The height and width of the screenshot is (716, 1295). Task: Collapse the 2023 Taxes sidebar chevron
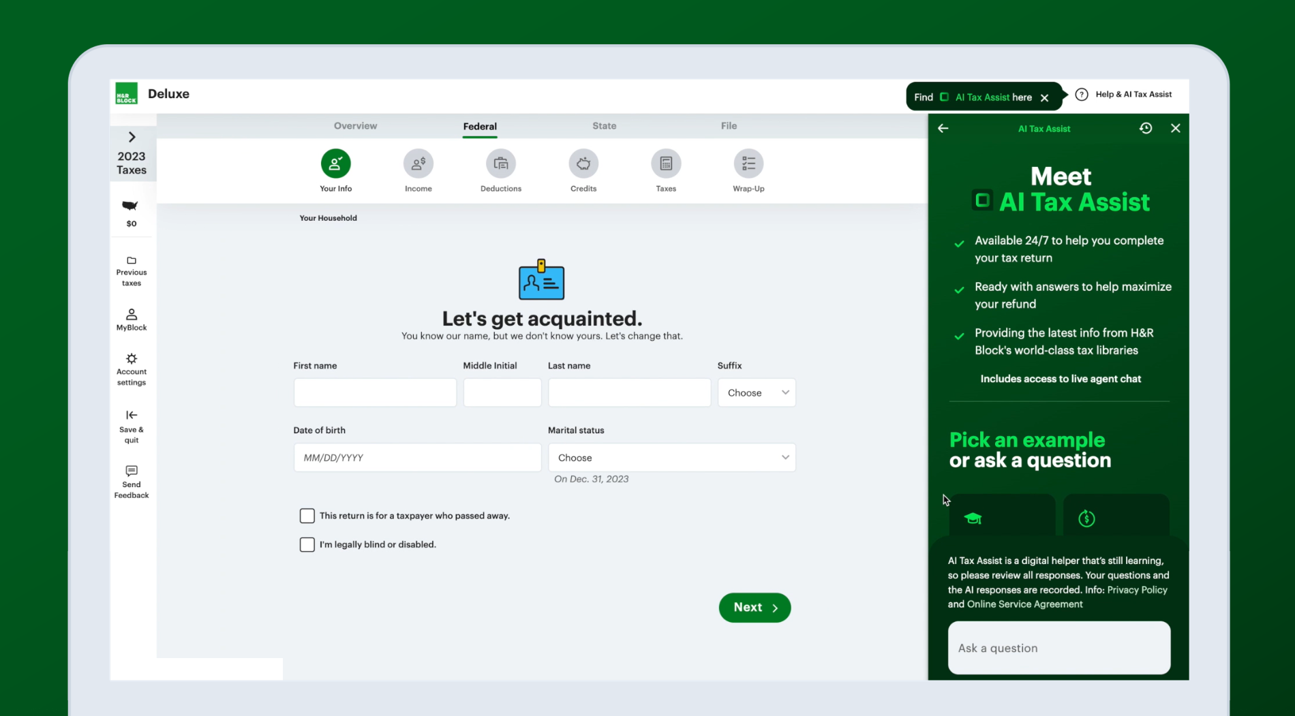[132, 137]
